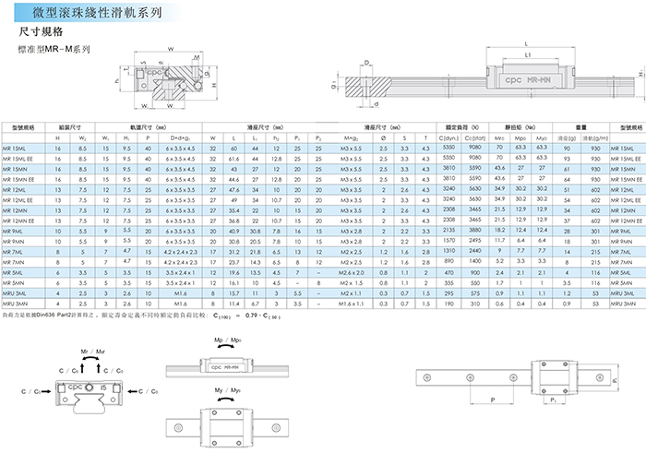The height and width of the screenshot is (453, 646).
Task: Click the 軌道尺寸 (mm) column group header
Action: 150,127
